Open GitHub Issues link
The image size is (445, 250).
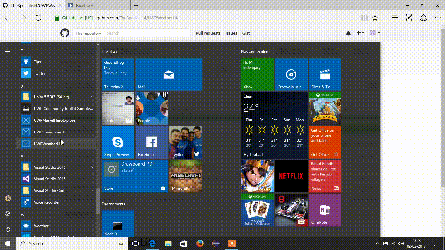[231, 33]
